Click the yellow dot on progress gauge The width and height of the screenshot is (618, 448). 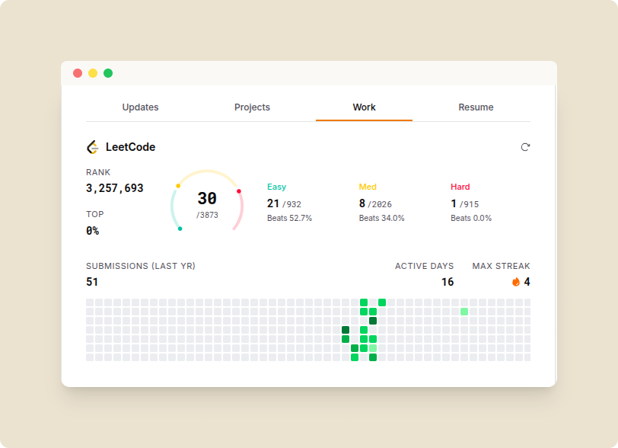[x=178, y=186]
